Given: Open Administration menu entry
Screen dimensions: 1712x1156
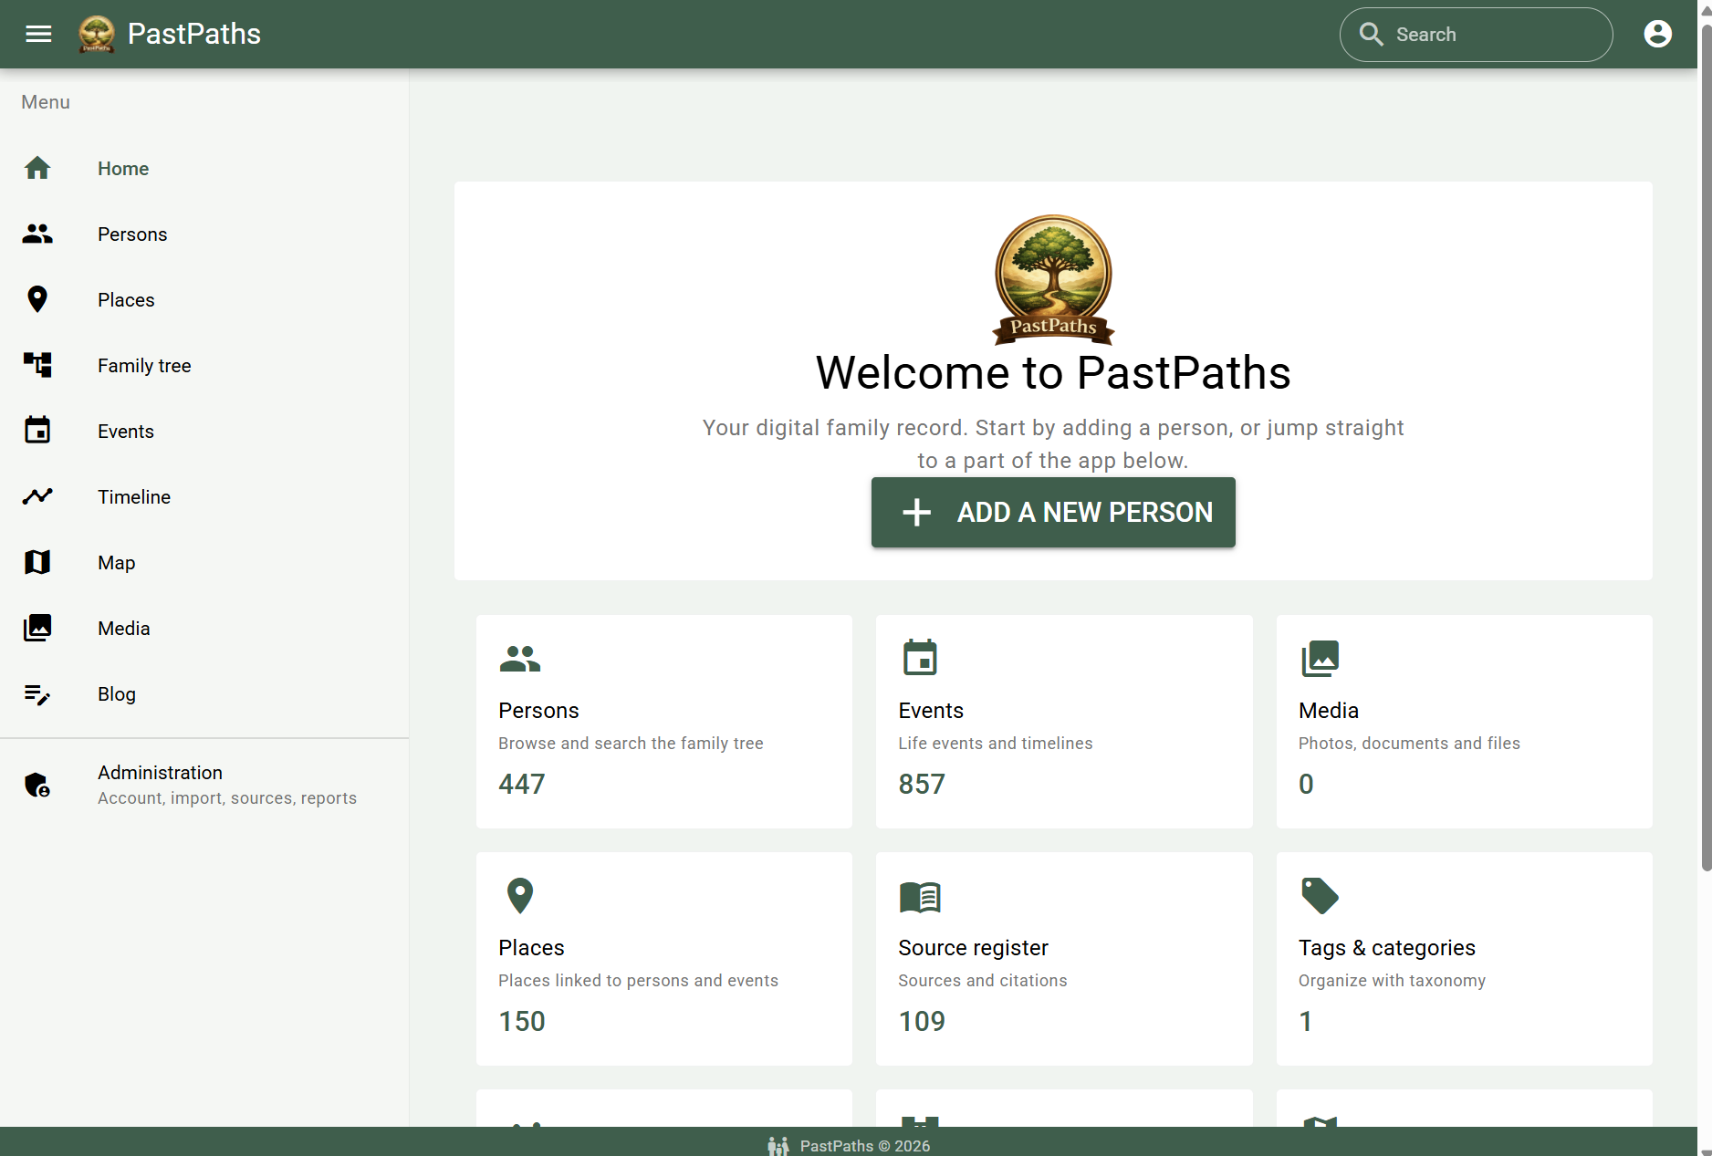Looking at the screenshot, I should [x=204, y=785].
